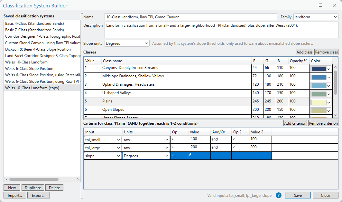Open the slope input dropdown
The image size is (342, 202).
(x=103, y=156)
